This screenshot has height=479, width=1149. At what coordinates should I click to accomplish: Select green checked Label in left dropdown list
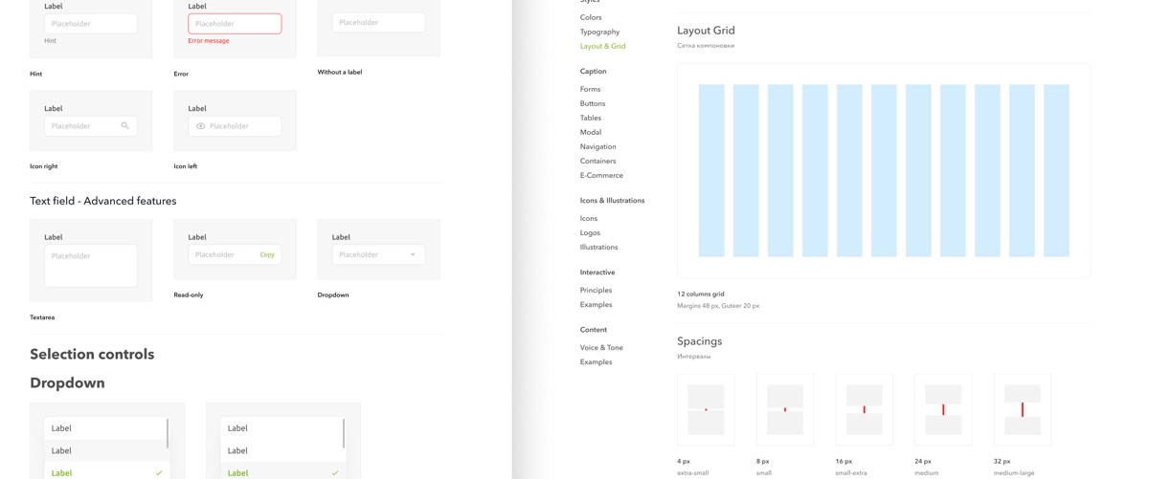[x=106, y=472]
